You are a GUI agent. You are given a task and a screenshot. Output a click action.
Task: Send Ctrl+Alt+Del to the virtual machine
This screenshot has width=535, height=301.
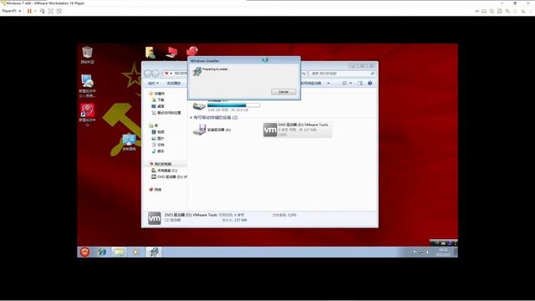43,11
